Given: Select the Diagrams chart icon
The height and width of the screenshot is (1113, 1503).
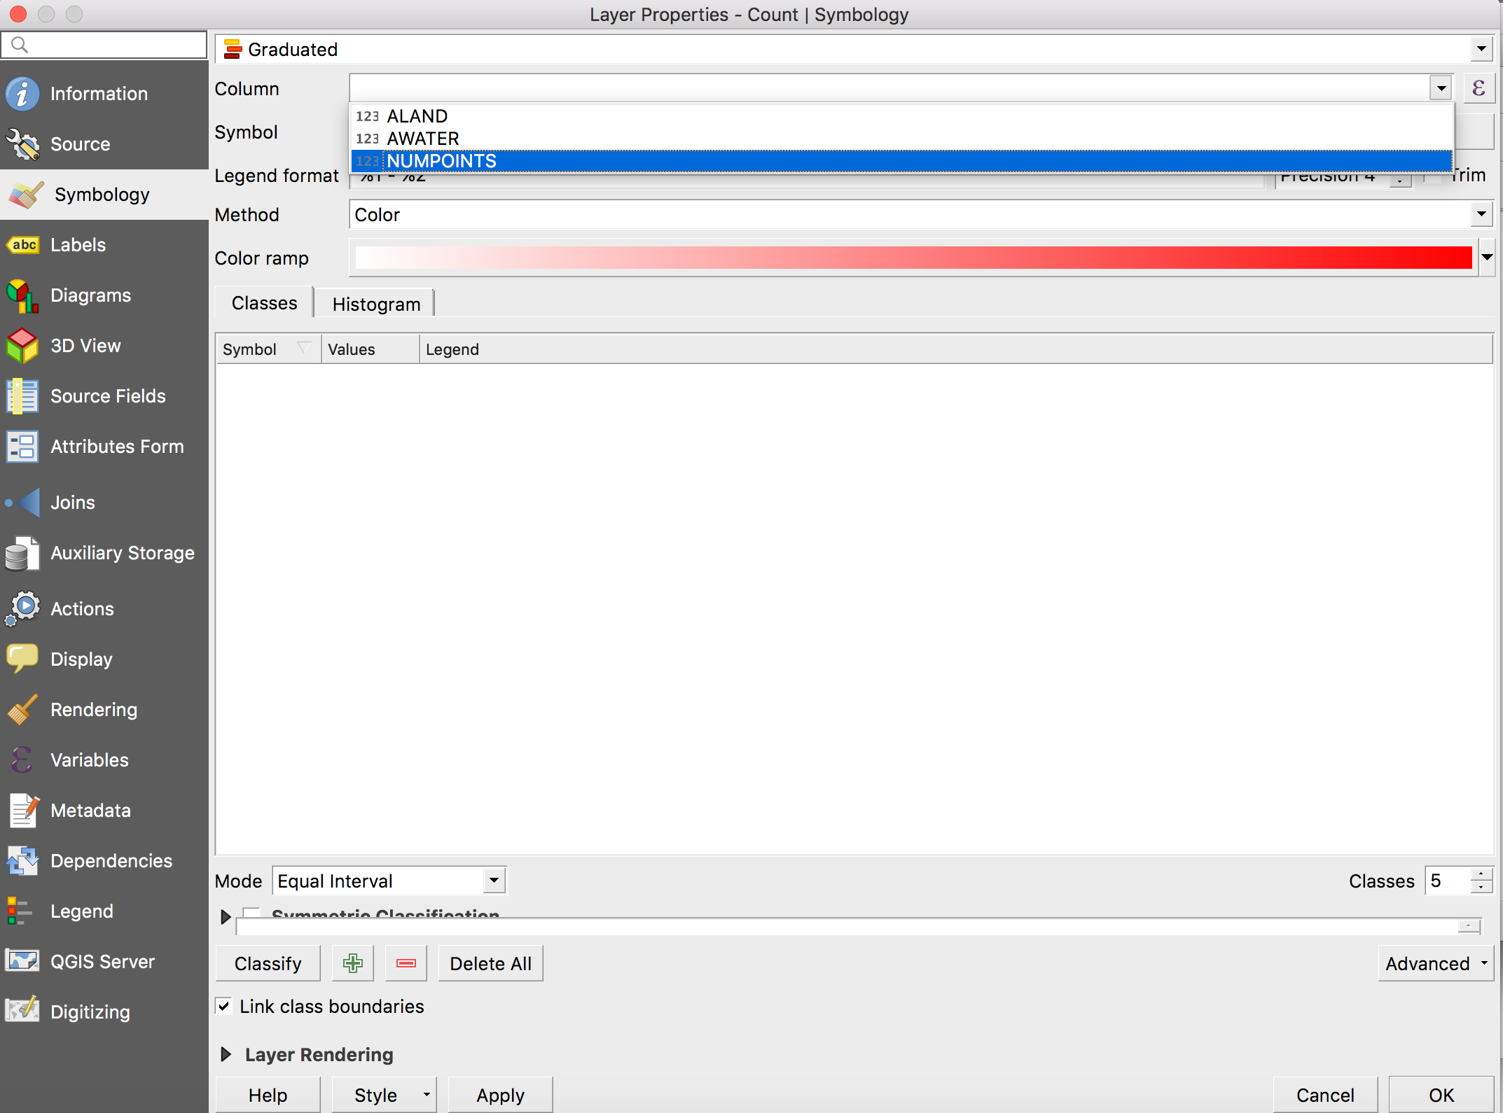Looking at the screenshot, I should point(22,295).
